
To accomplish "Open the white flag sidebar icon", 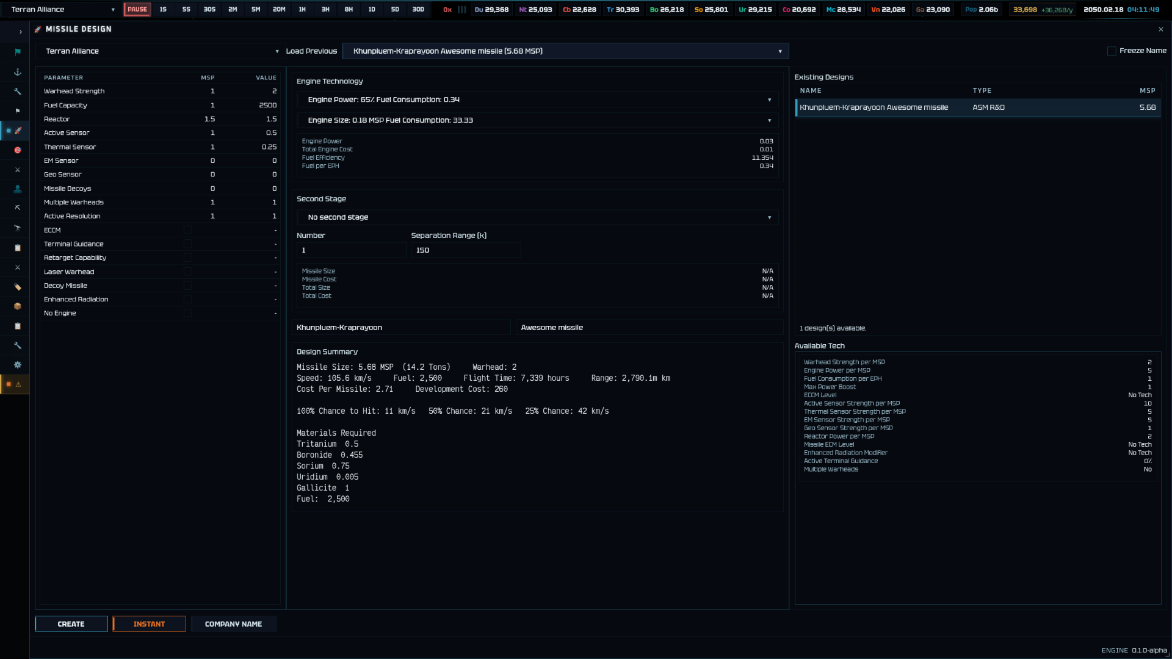I will 18,111.
